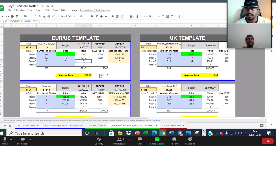View the cloud document status
280x175 pixels.
tap(53, 6)
